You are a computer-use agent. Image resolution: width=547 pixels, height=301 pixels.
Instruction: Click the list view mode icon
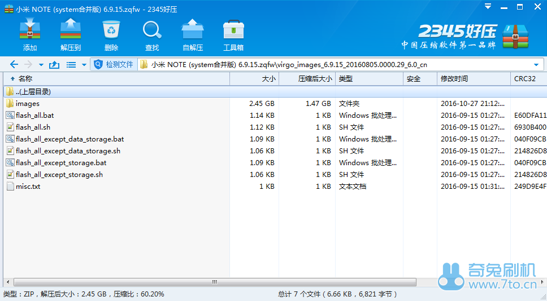pyautogui.click(x=71, y=65)
